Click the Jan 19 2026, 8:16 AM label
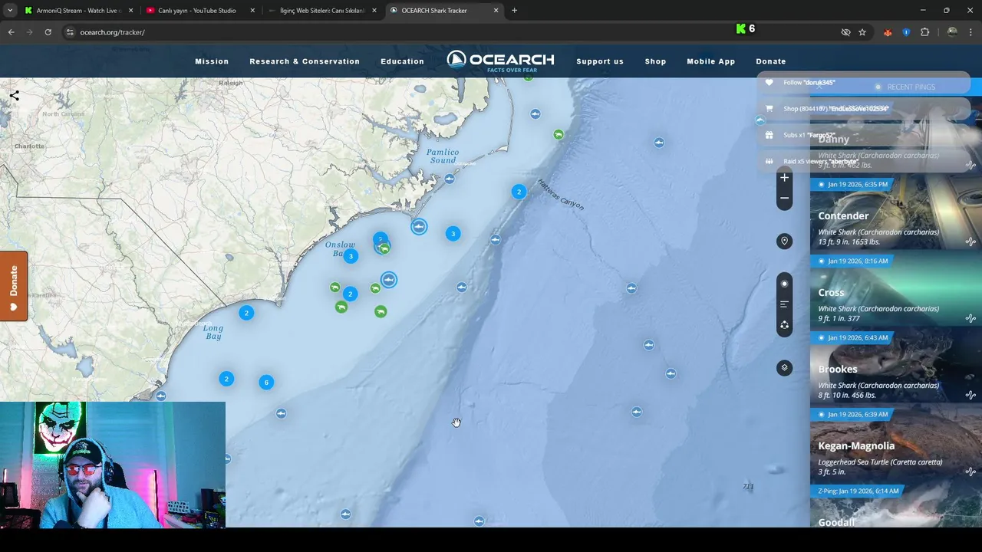The width and height of the screenshot is (982, 552). click(853, 261)
